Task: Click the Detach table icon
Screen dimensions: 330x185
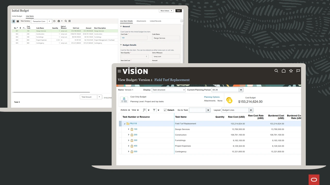Action: 165,110
